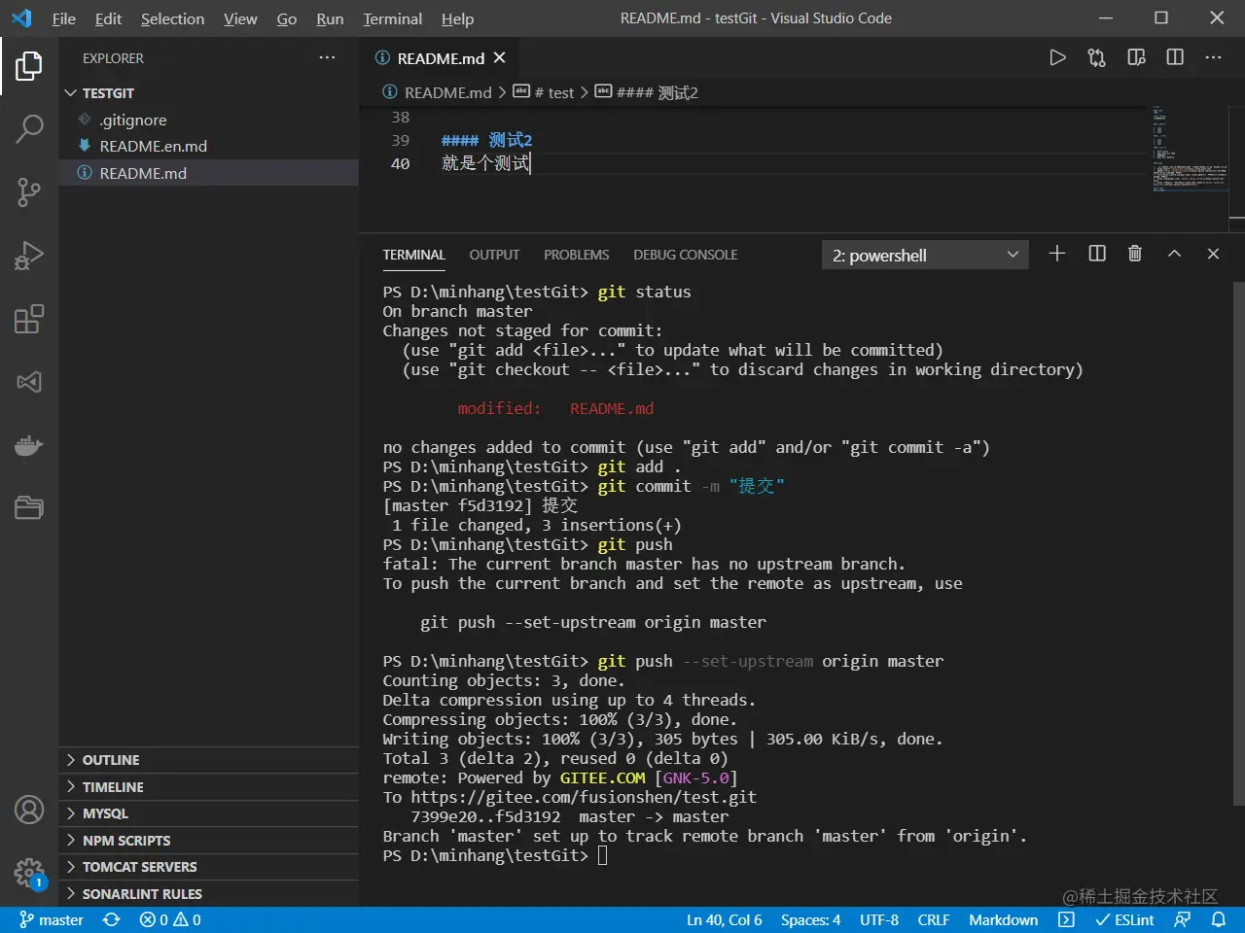The width and height of the screenshot is (1245, 933).
Task: Open the Extensions view
Action: [x=29, y=319]
